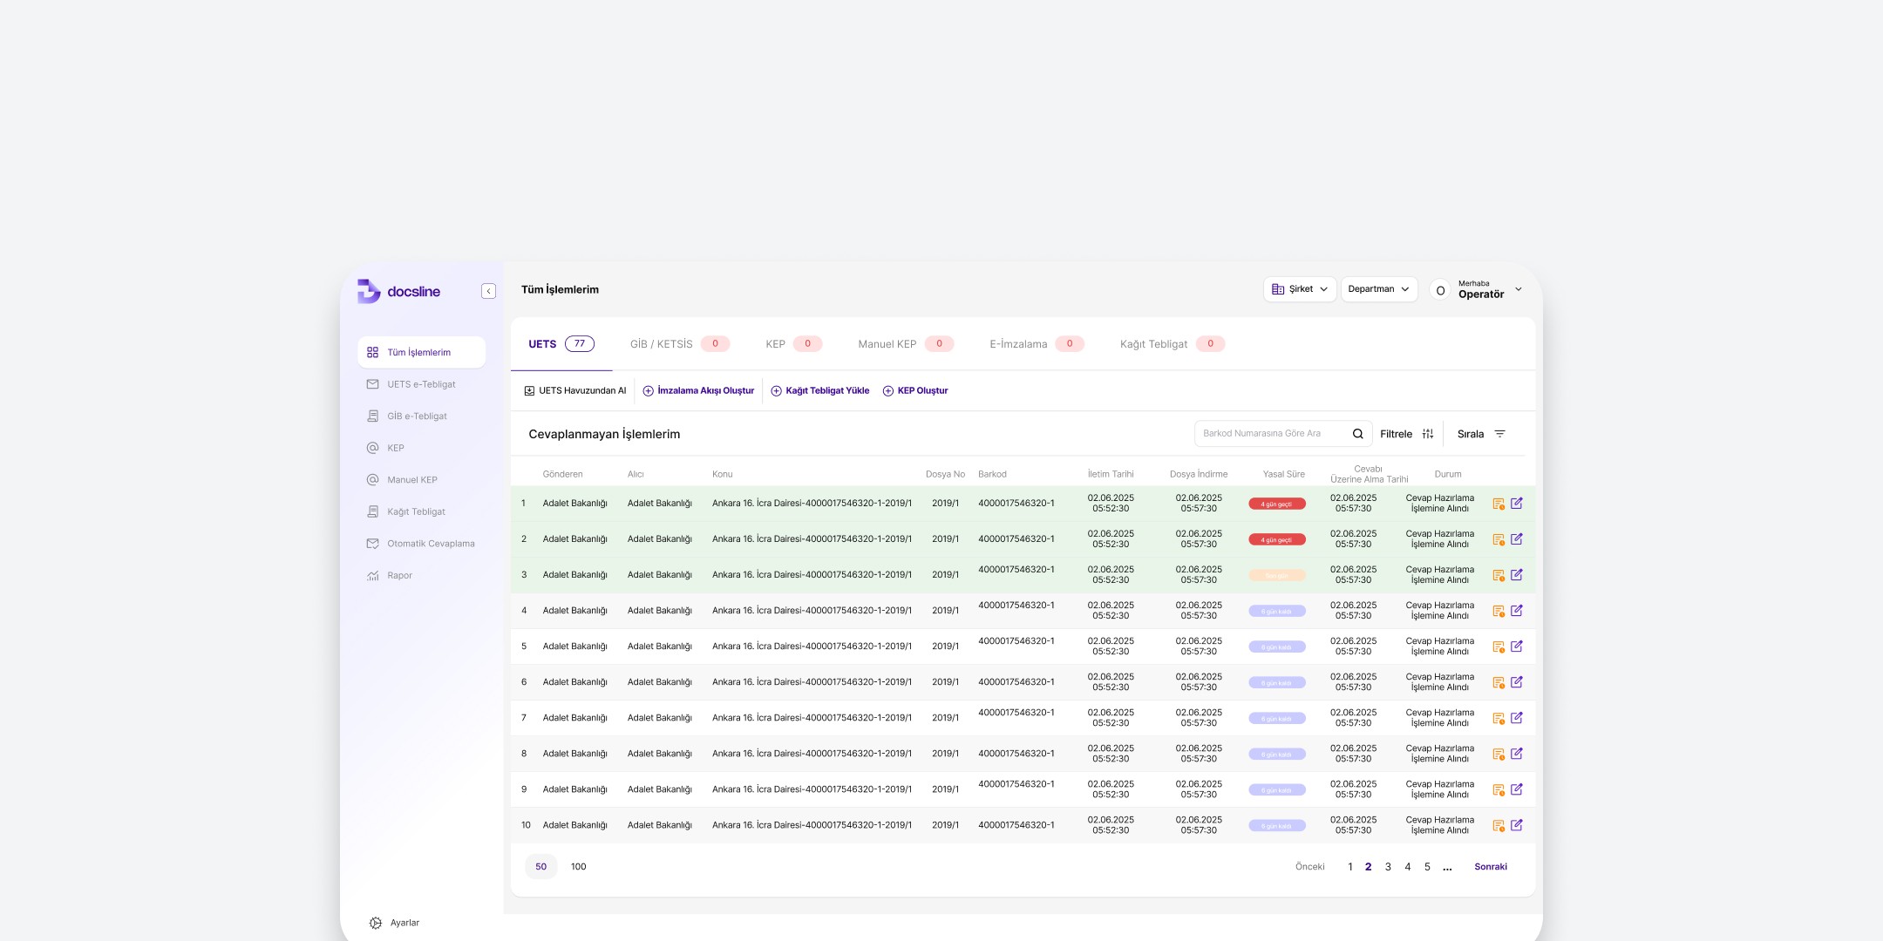Open Filtrele sliders icon
The image size is (1883, 941).
[x=1427, y=434]
